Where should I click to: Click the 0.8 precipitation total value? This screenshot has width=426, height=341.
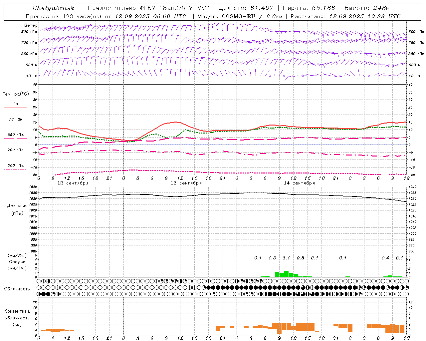[301, 258]
